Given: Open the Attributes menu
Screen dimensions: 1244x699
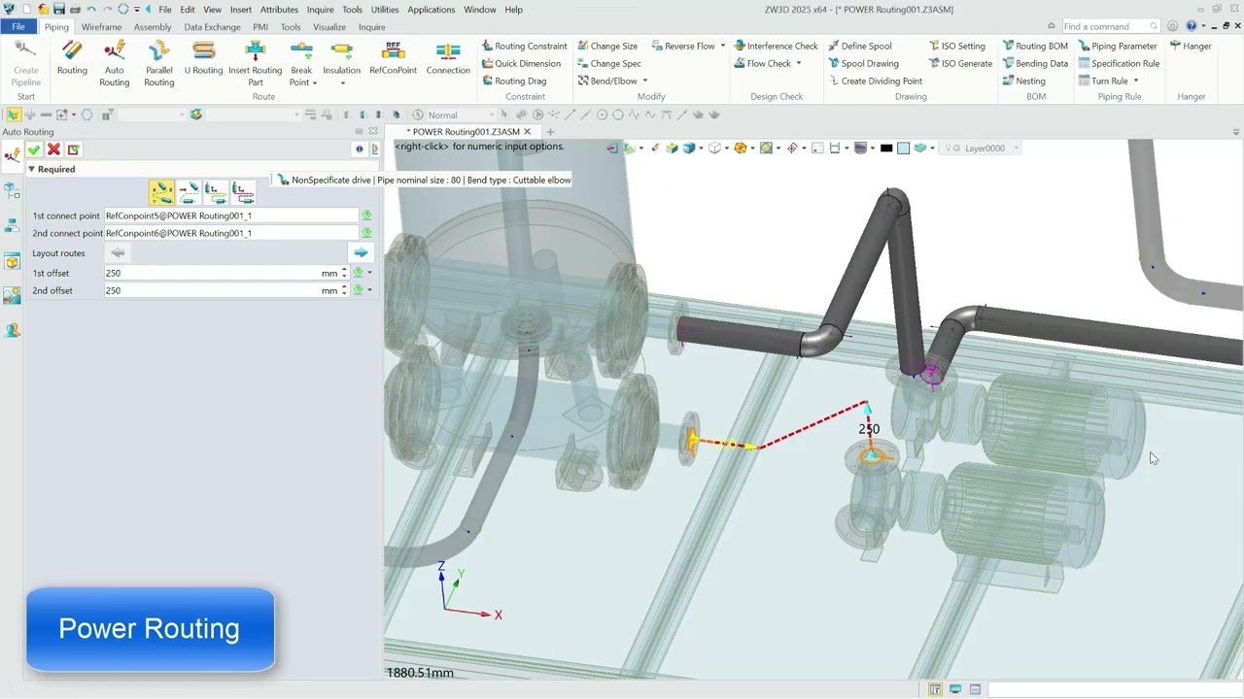Looking at the screenshot, I should (279, 10).
